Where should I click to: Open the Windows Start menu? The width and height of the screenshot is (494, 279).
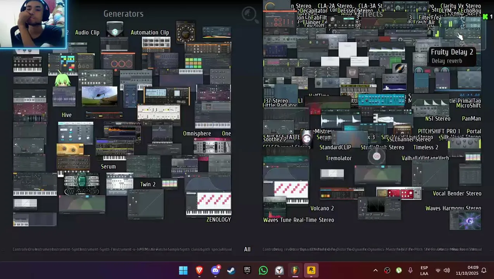pos(183,270)
